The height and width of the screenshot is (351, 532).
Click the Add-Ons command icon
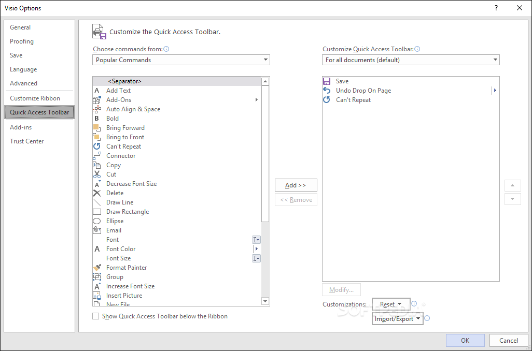click(x=96, y=100)
